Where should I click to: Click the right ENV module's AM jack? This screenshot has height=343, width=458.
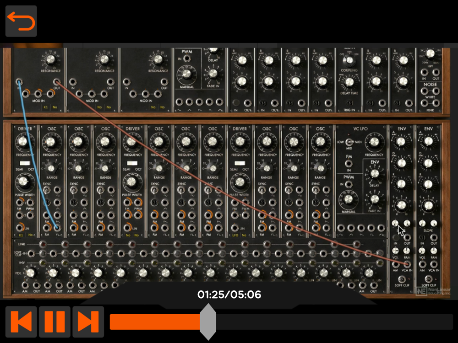coord(422,264)
